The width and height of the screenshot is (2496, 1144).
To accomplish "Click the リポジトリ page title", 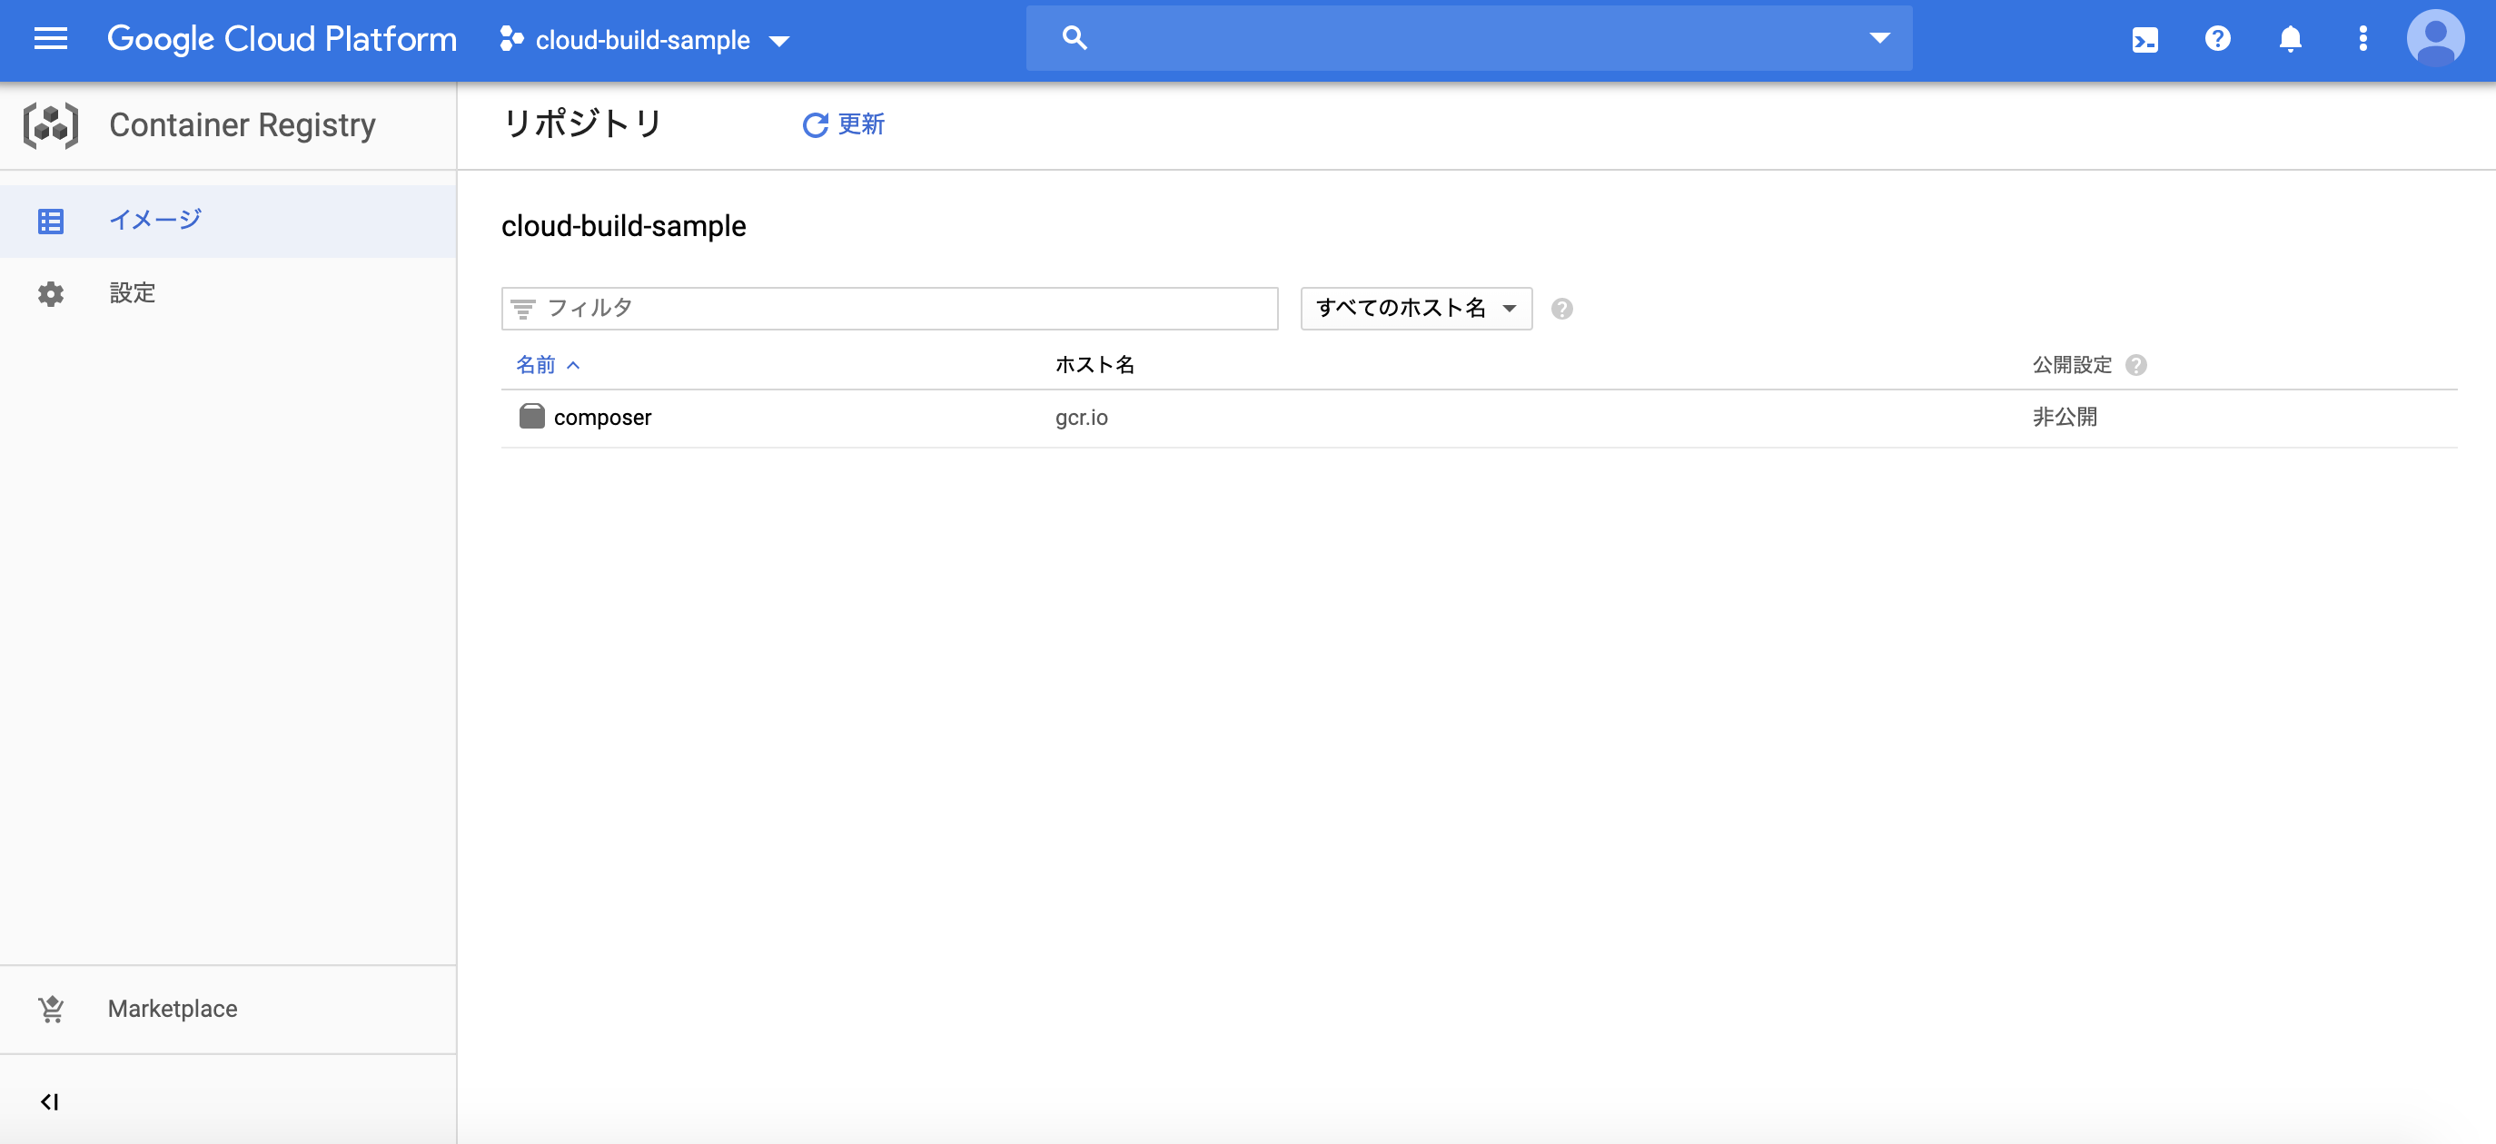I will [582, 124].
